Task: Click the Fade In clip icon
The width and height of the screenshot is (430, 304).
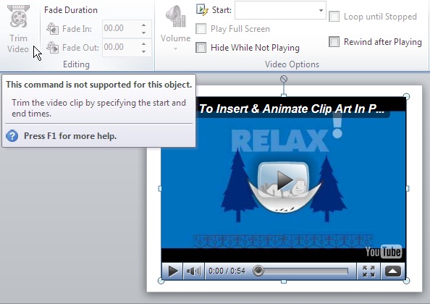Action: coord(52,28)
